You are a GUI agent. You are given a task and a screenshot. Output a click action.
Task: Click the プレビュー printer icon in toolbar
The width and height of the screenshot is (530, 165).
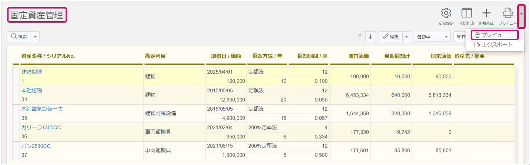507,14
